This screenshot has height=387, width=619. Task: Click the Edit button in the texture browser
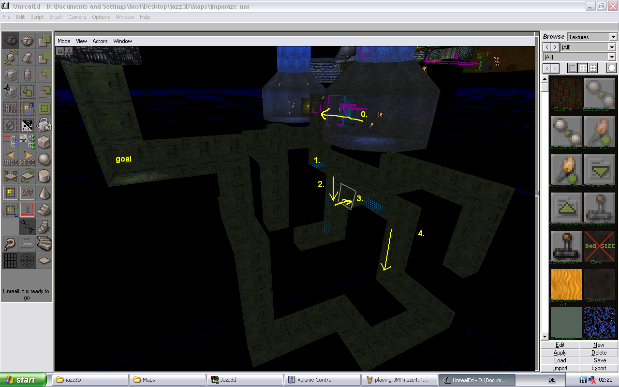tap(560, 345)
